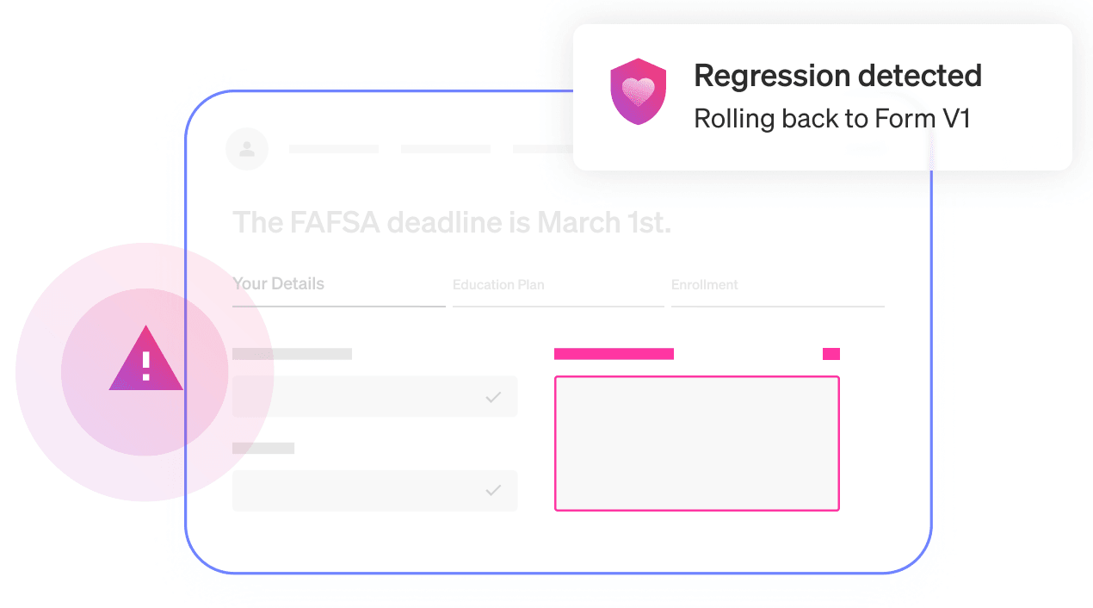Click the gray label above first field
The image size is (1093, 608).
pyautogui.click(x=292, y=354)
